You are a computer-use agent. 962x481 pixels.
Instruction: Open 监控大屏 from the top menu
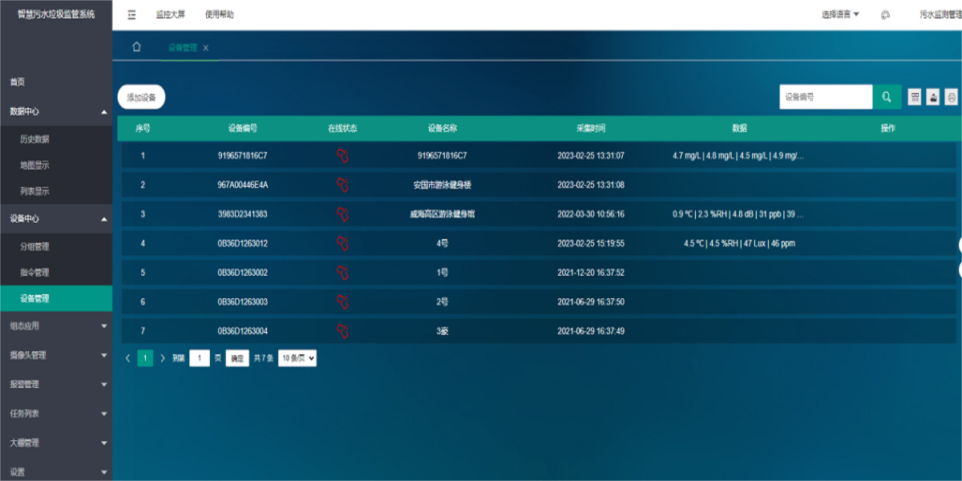click(x=171, y=14)
